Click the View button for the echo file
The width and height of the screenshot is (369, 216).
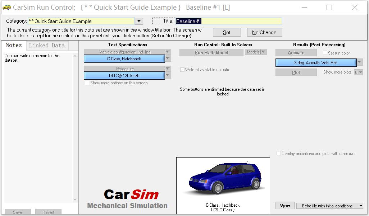(285, 206)
